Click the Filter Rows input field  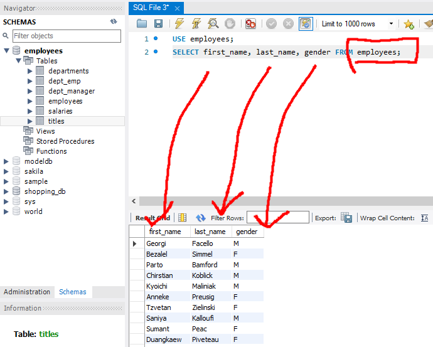tap(278, 217)
